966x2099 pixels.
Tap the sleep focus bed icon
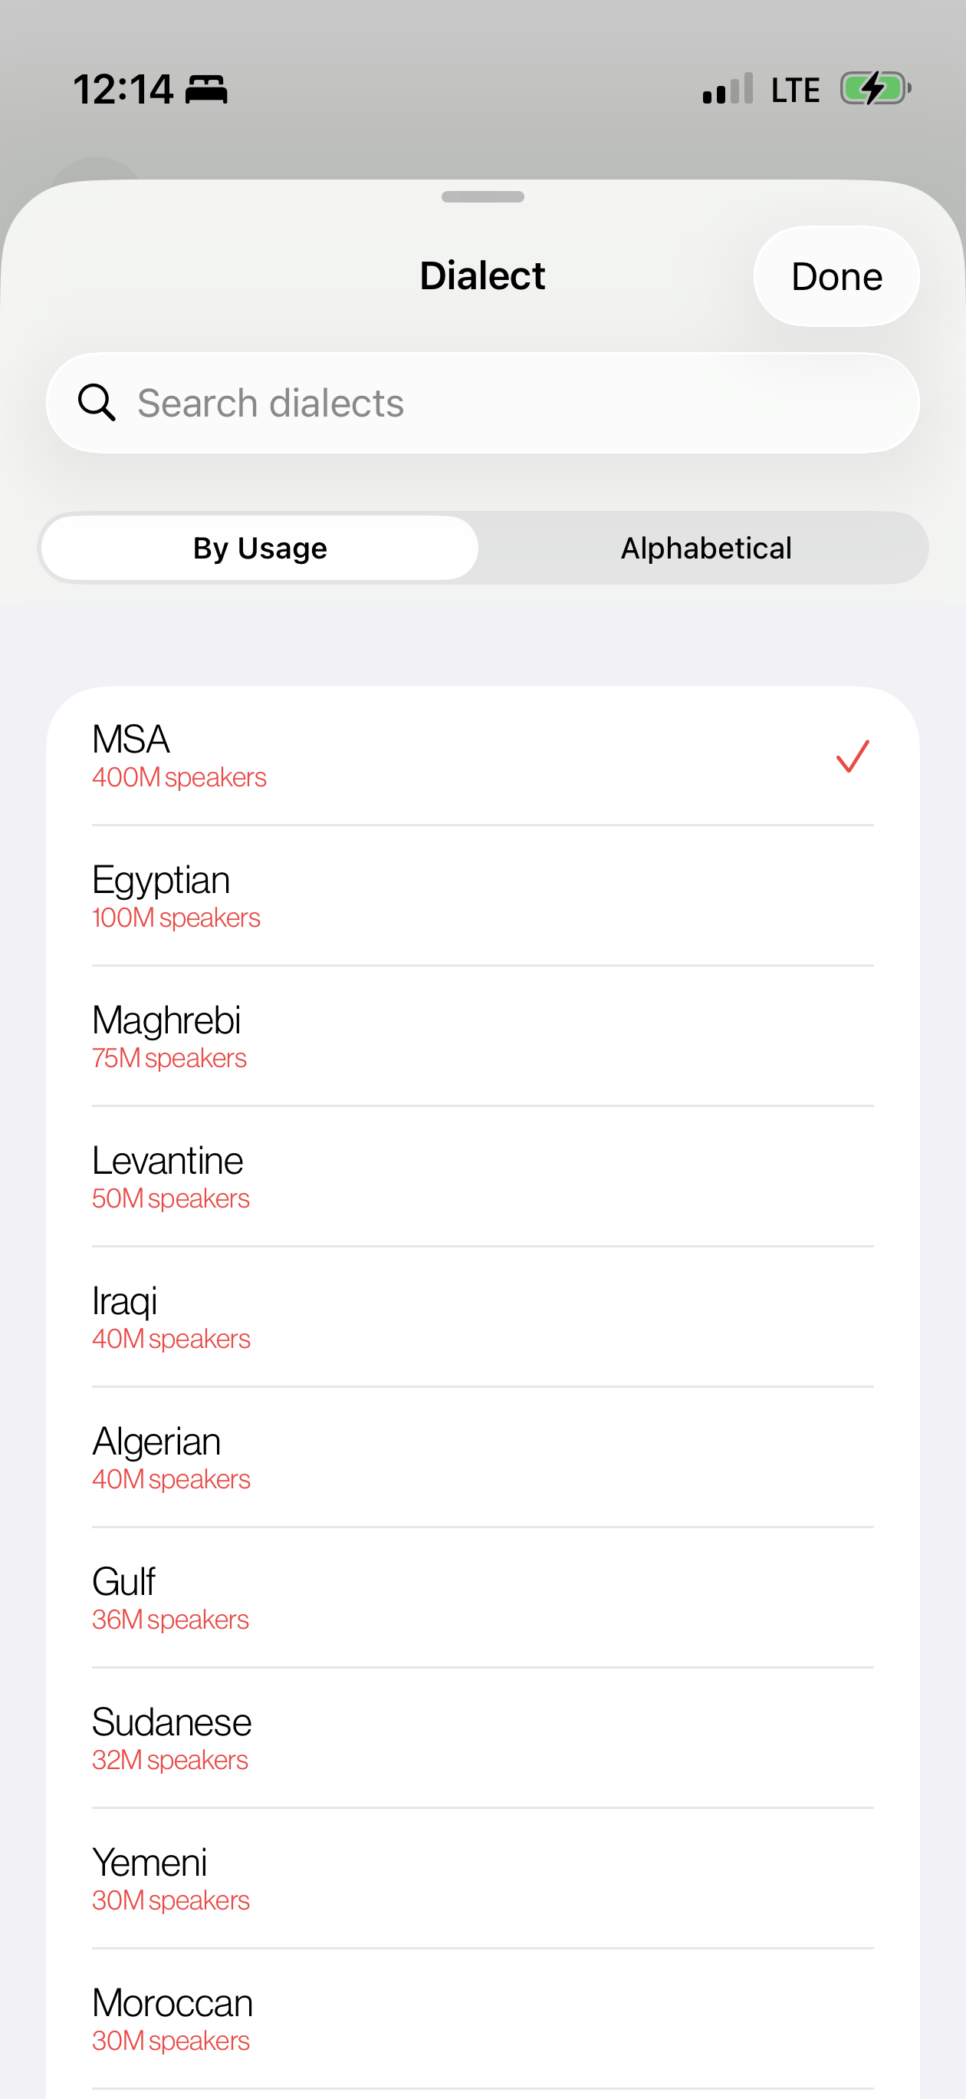pos(206,89)
